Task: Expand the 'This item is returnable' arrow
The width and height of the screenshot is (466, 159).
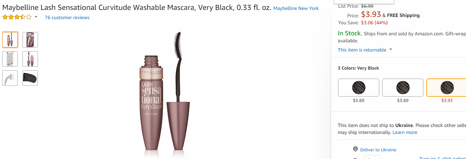Action: click(390, 50)
